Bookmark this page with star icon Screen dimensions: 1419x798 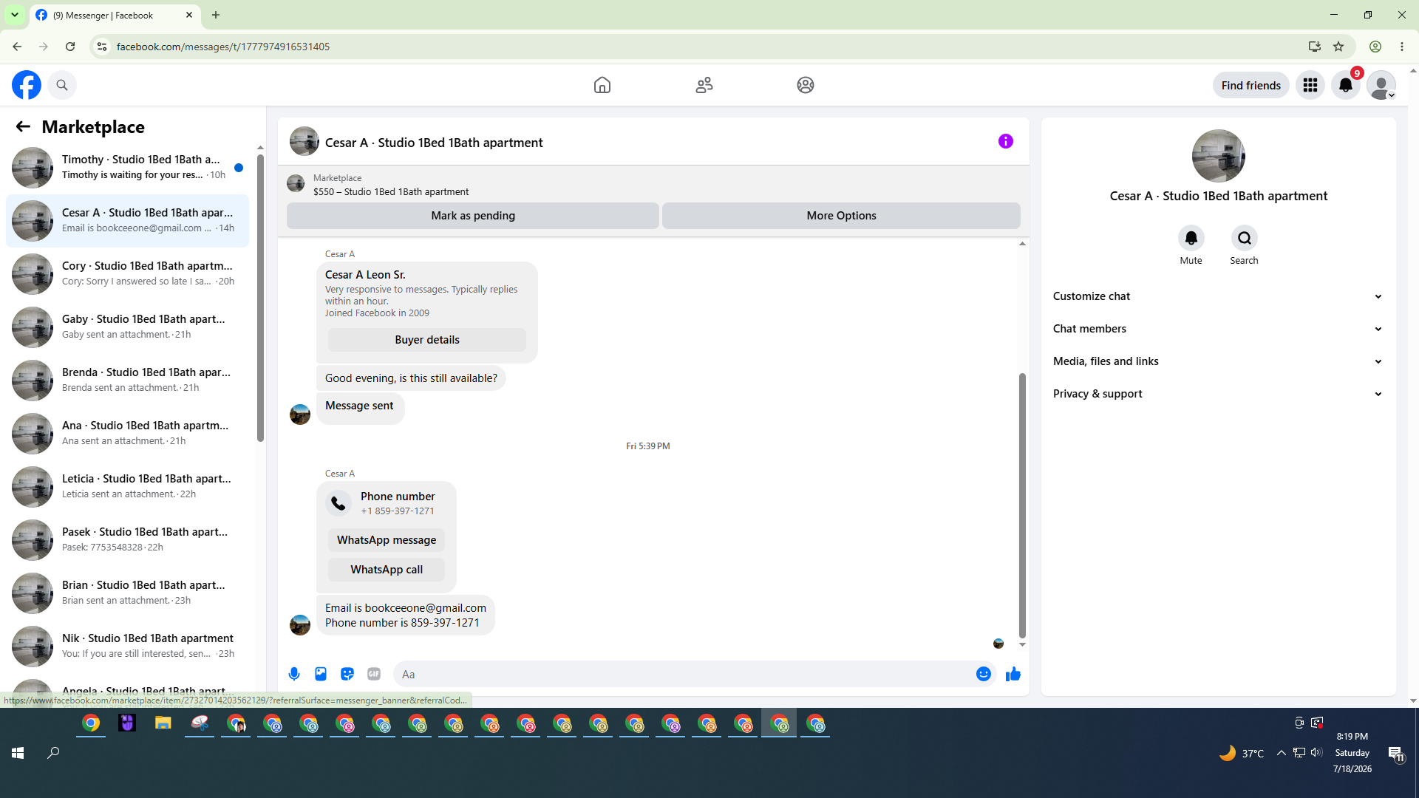(x=1338, y=47)
